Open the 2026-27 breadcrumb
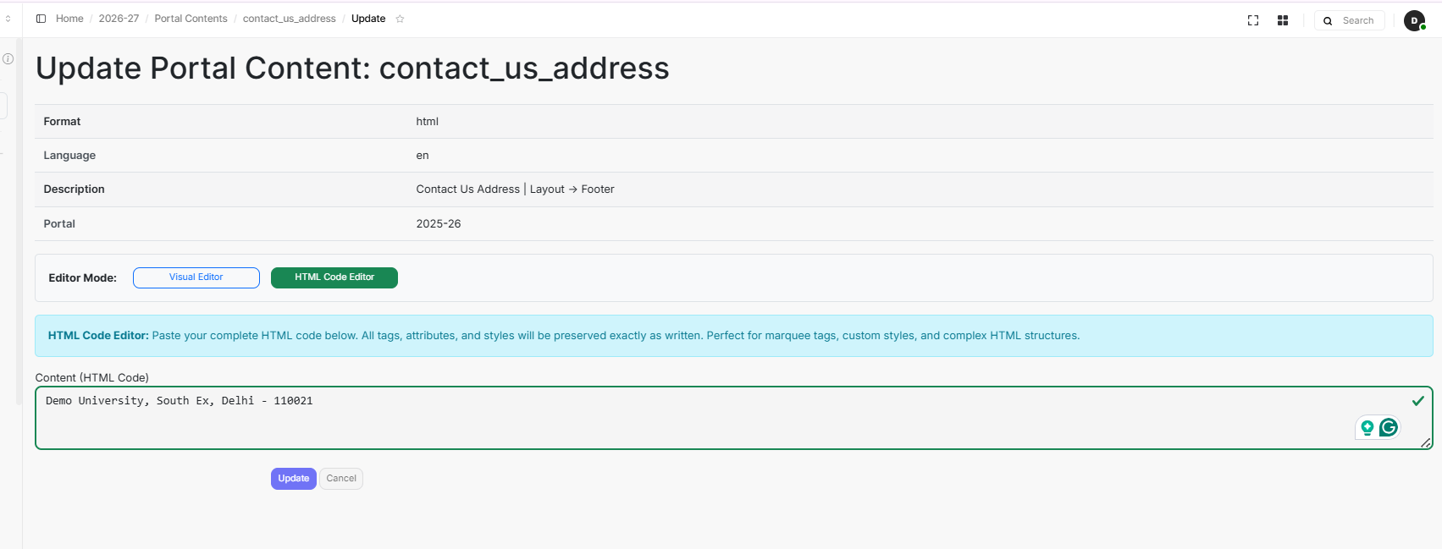This screenshot has height=549, width=1442. point(119,19)
